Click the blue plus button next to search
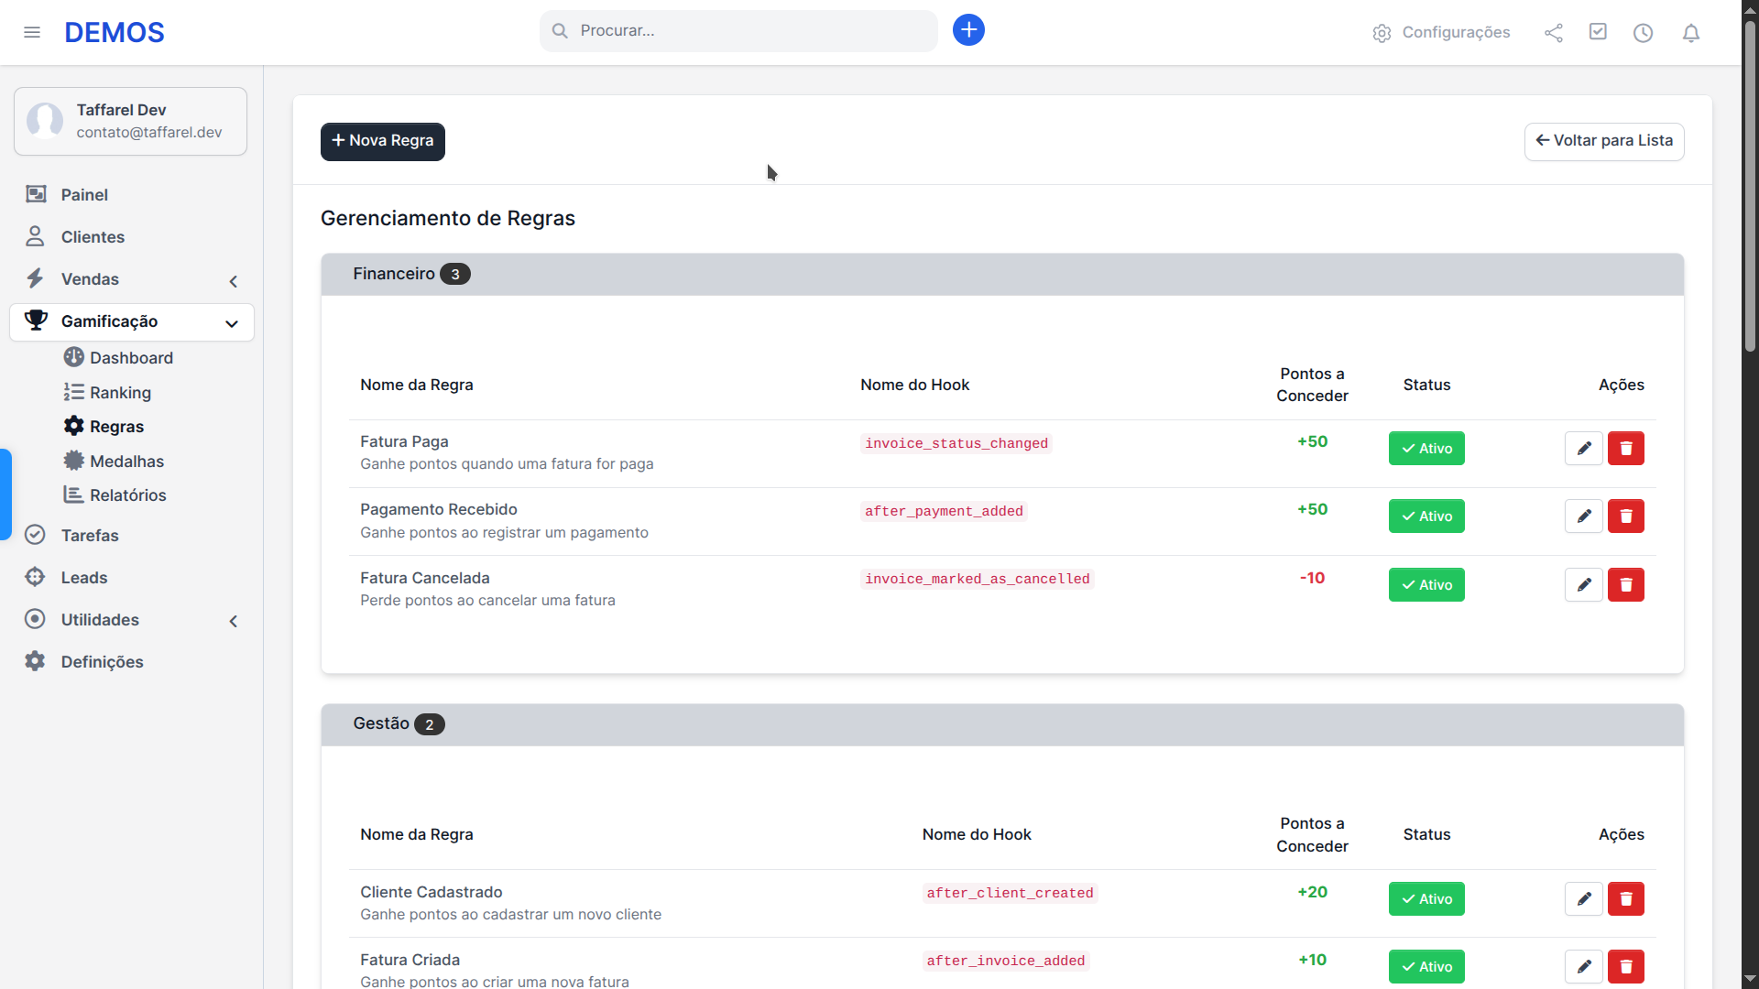 pos(968,29)
